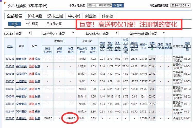The width and height of the screenshot is (193, 128).
Task: Click the 查询 search button
Action: point(118,5)
